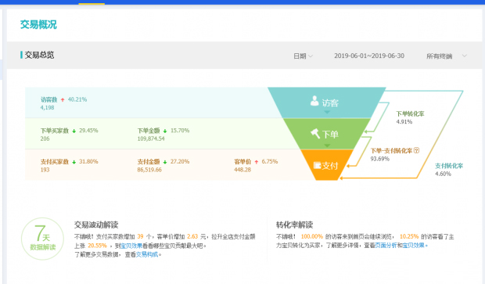Click the 交易总览 section heading

[x=39, y=55]
